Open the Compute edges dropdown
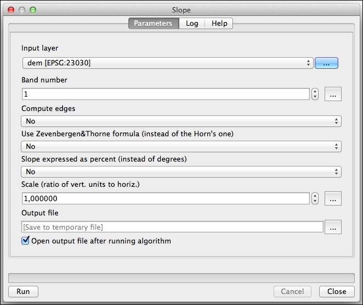Image resolution: width=363 pixels, height=305 pixels. pos(181,121)
